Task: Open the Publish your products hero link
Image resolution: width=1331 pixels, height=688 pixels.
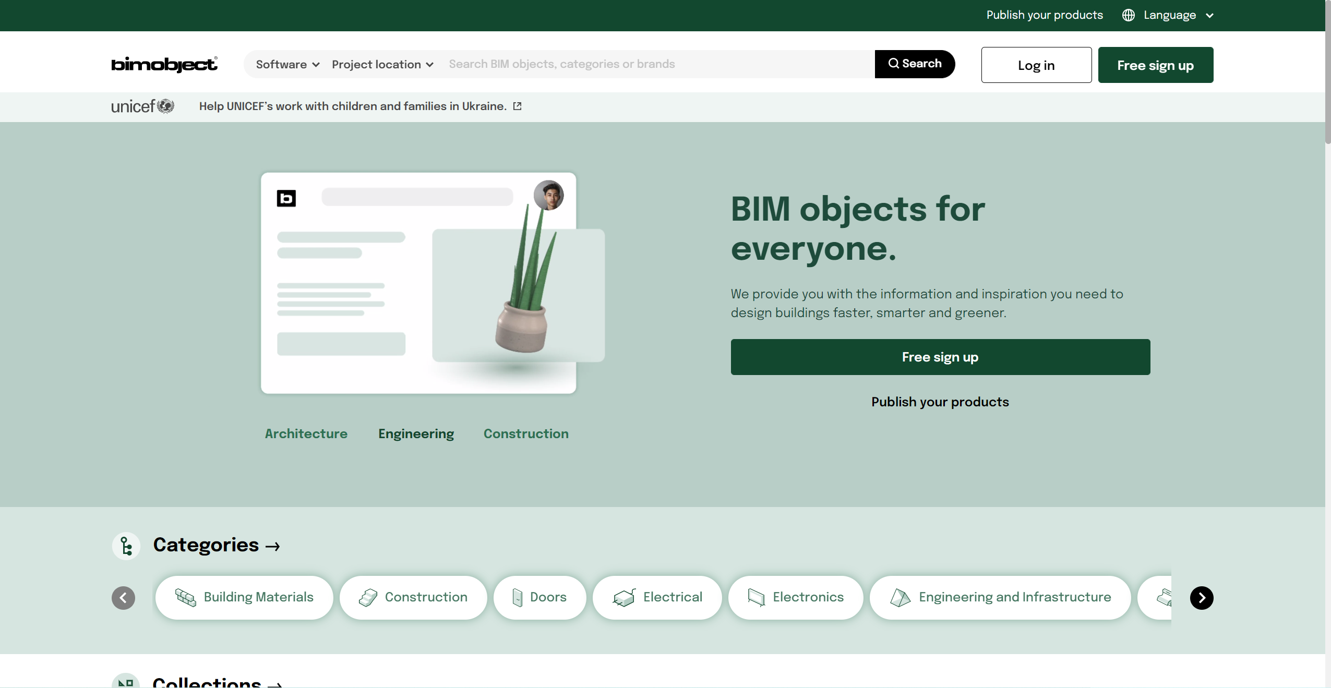Action: [940, 402]
